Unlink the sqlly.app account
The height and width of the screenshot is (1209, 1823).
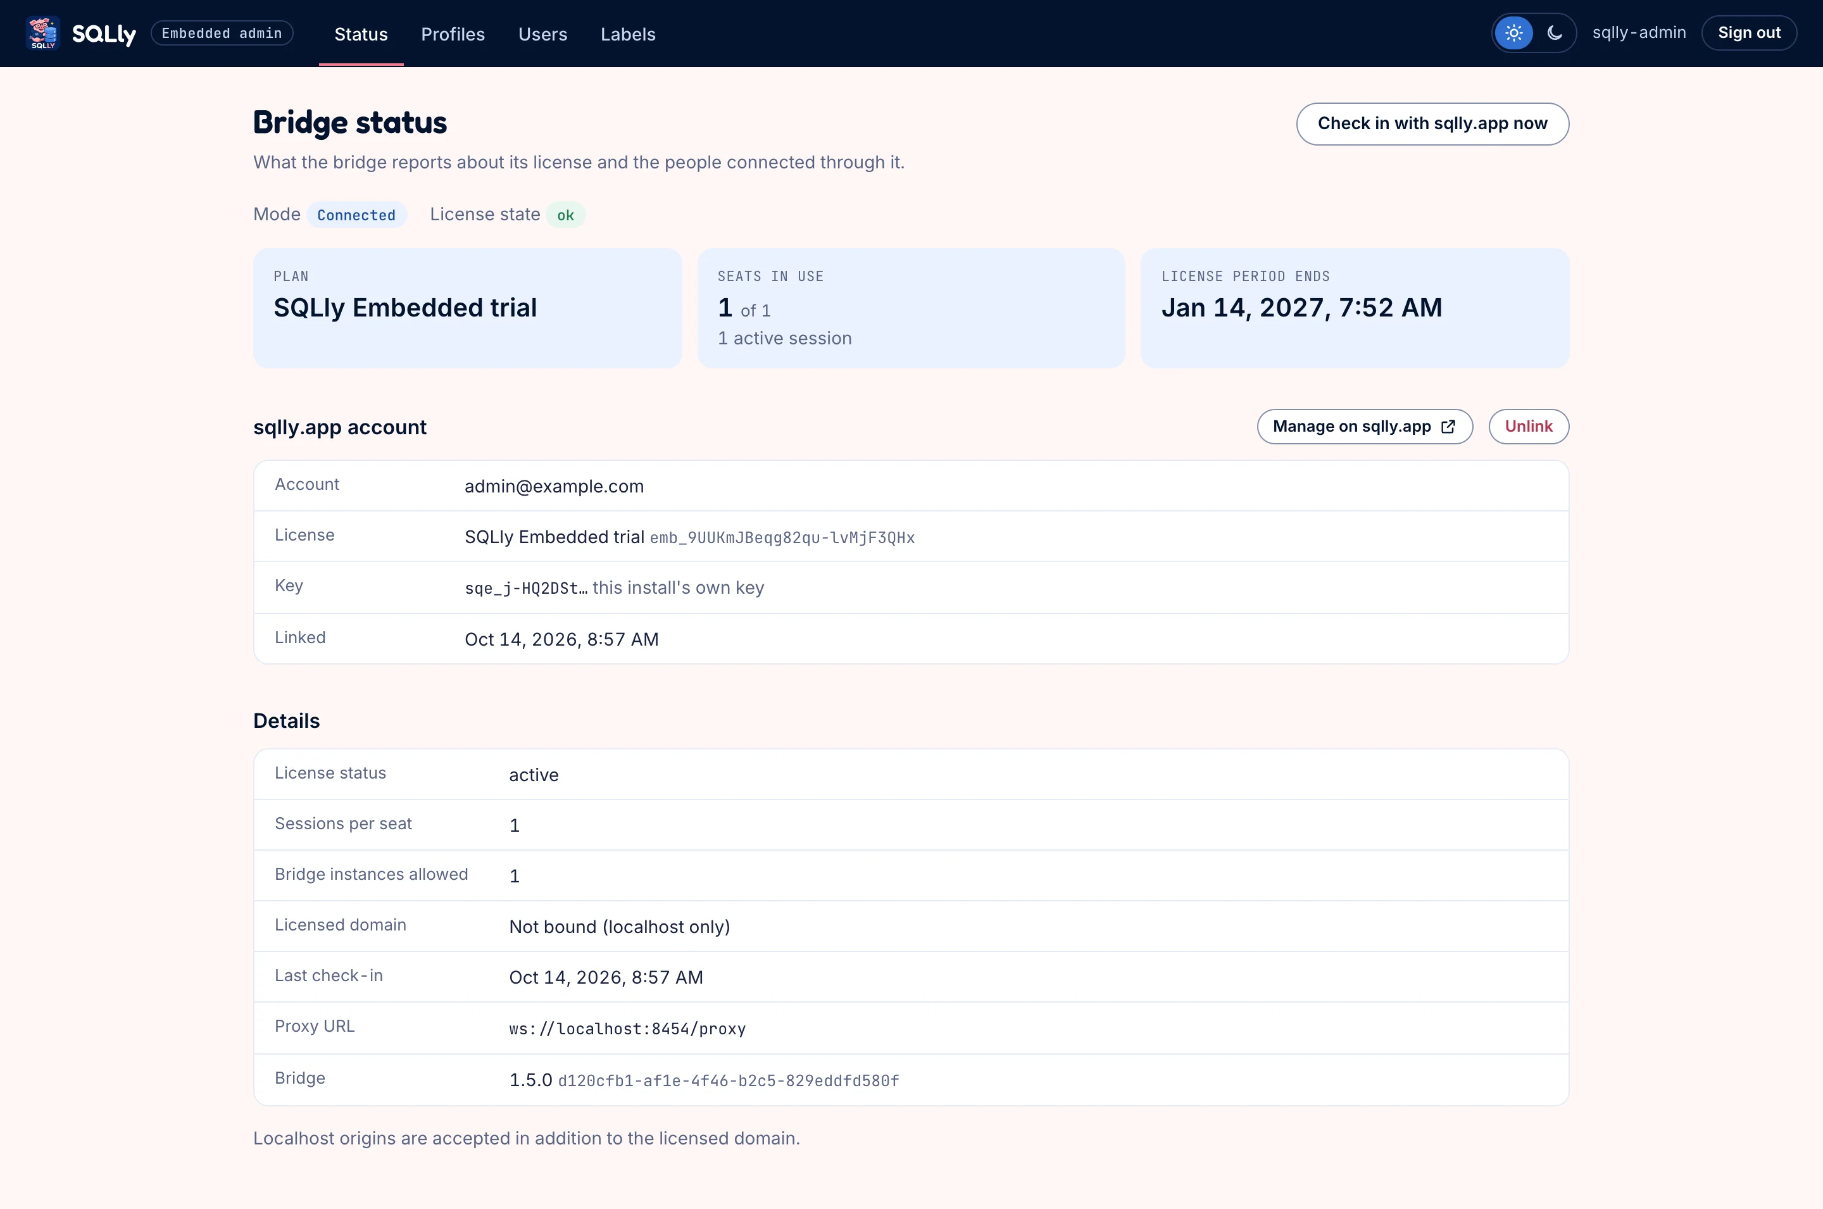click(1528, 427)
